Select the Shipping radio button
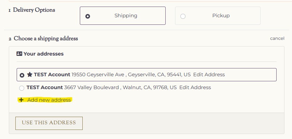 point(88,16)
